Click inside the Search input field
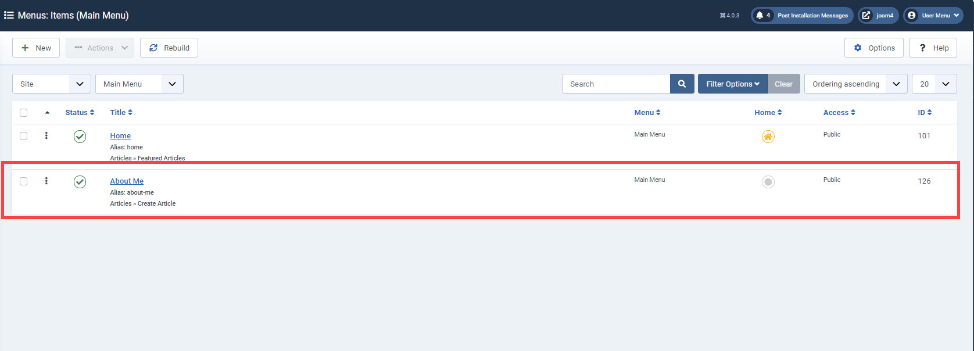 click(x=616, y=84)
